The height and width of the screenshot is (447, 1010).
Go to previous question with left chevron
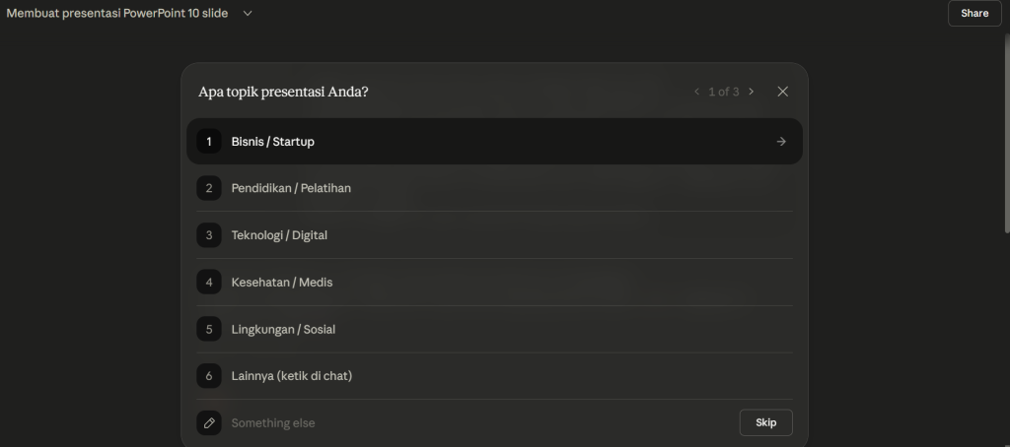[696, 92]
